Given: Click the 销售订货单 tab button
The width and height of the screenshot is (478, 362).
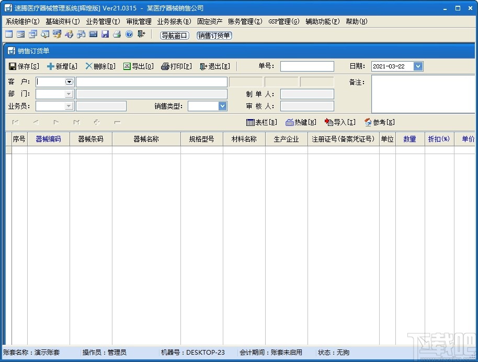Looking at the screenshot, I should 214,36.
